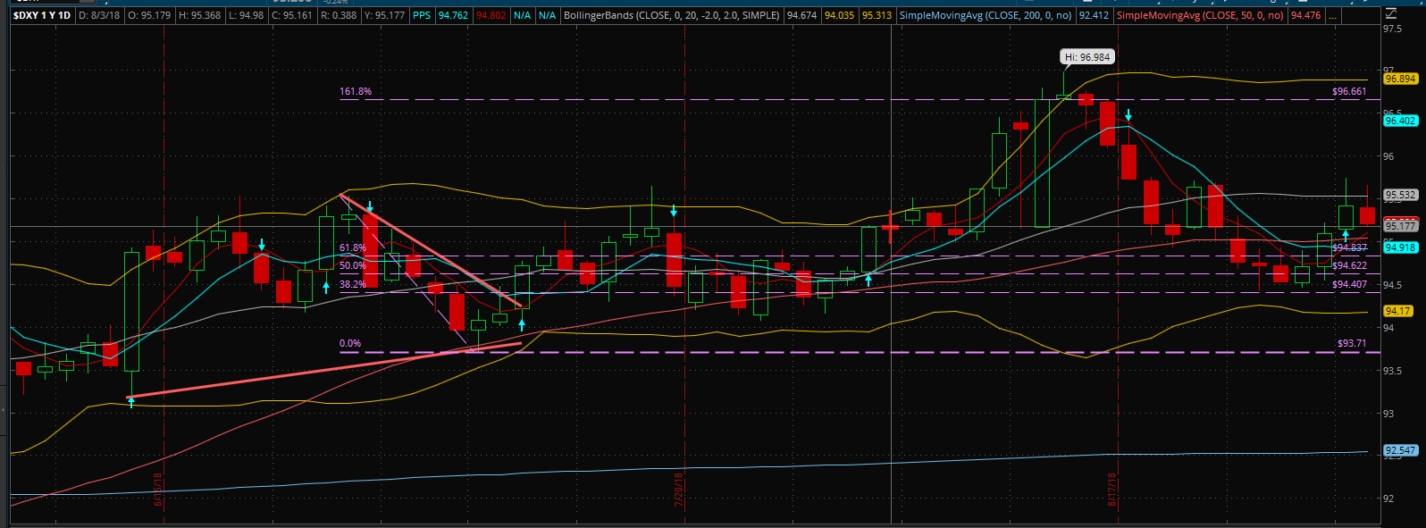Select the BollingerBands study label
The width and height of the screenshot is (1426, 528).
point(672,15)
